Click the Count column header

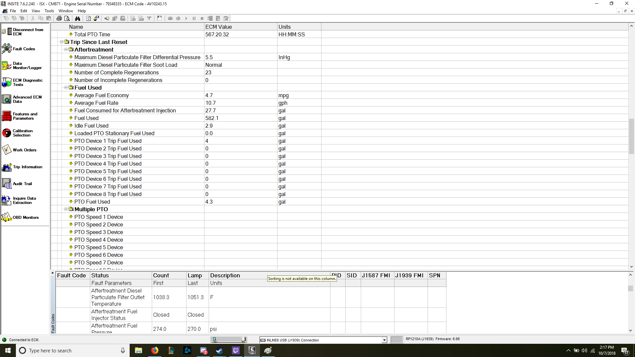point(169,275)
